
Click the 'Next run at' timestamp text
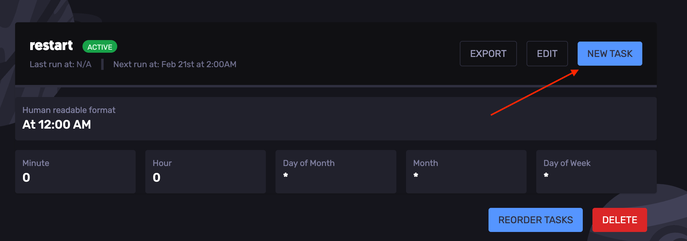(175, 64)
